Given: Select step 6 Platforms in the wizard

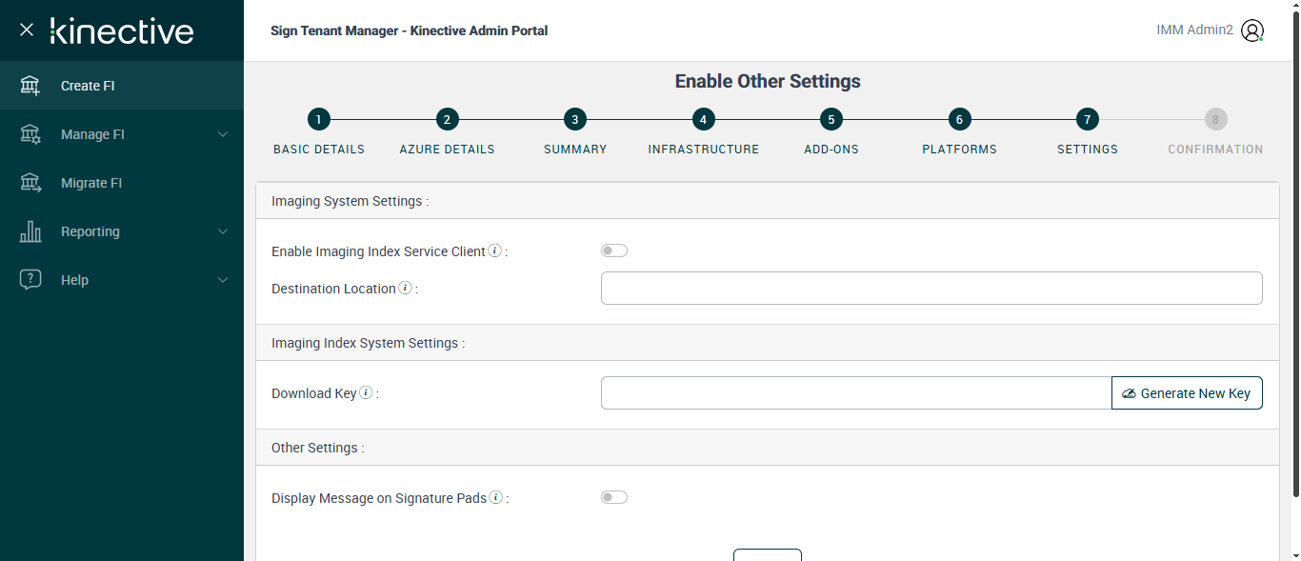Looking at the screenshot, I should tap(959, 120).
